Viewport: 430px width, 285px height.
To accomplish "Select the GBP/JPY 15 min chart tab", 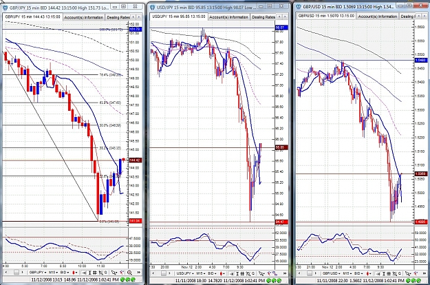I will click(32, 17).
